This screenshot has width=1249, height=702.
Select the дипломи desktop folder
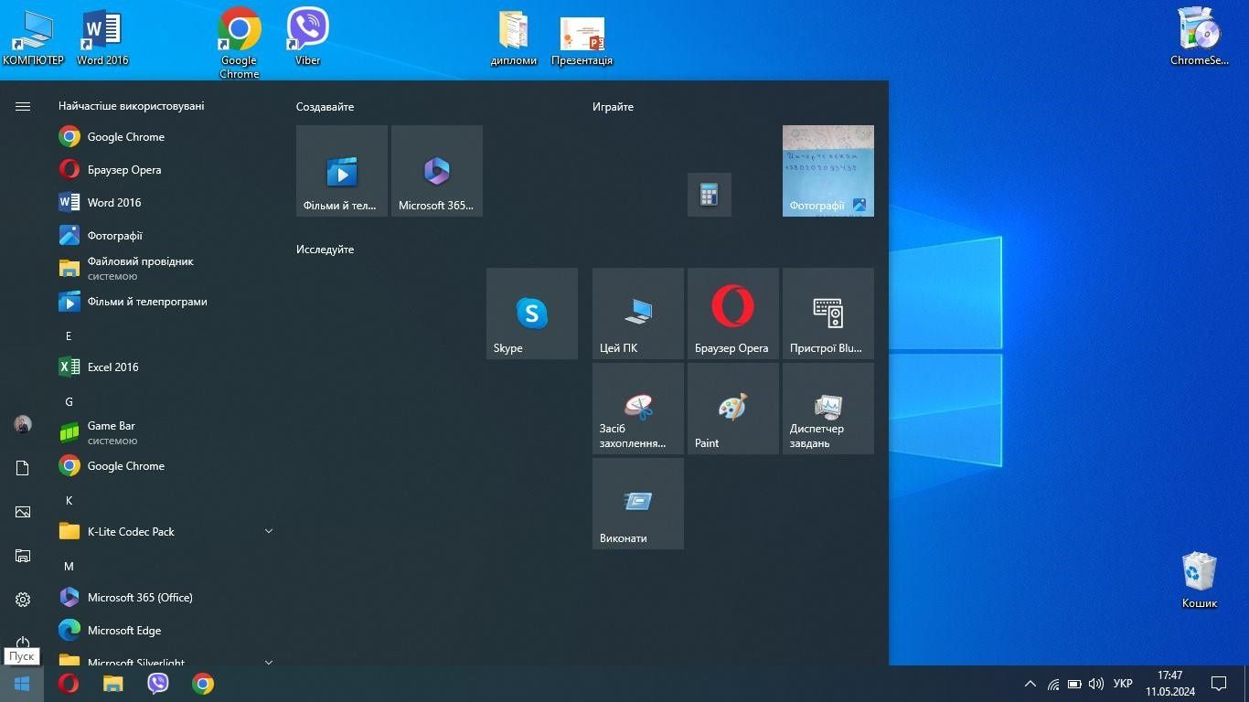(x=514, y=38)
